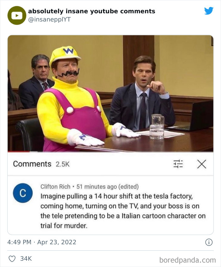Open the embedded SNL Wario video thumbnail

(x=110, y=93)
